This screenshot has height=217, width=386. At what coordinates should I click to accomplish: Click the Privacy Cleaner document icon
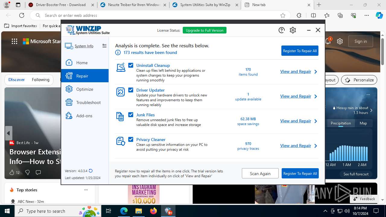click(121, 141)
